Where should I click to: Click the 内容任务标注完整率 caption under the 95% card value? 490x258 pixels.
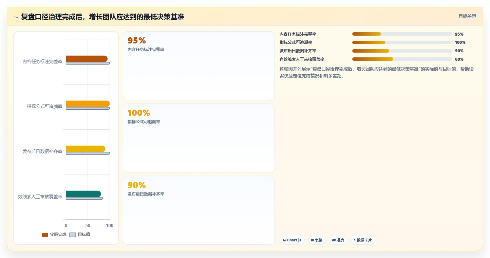146,50
